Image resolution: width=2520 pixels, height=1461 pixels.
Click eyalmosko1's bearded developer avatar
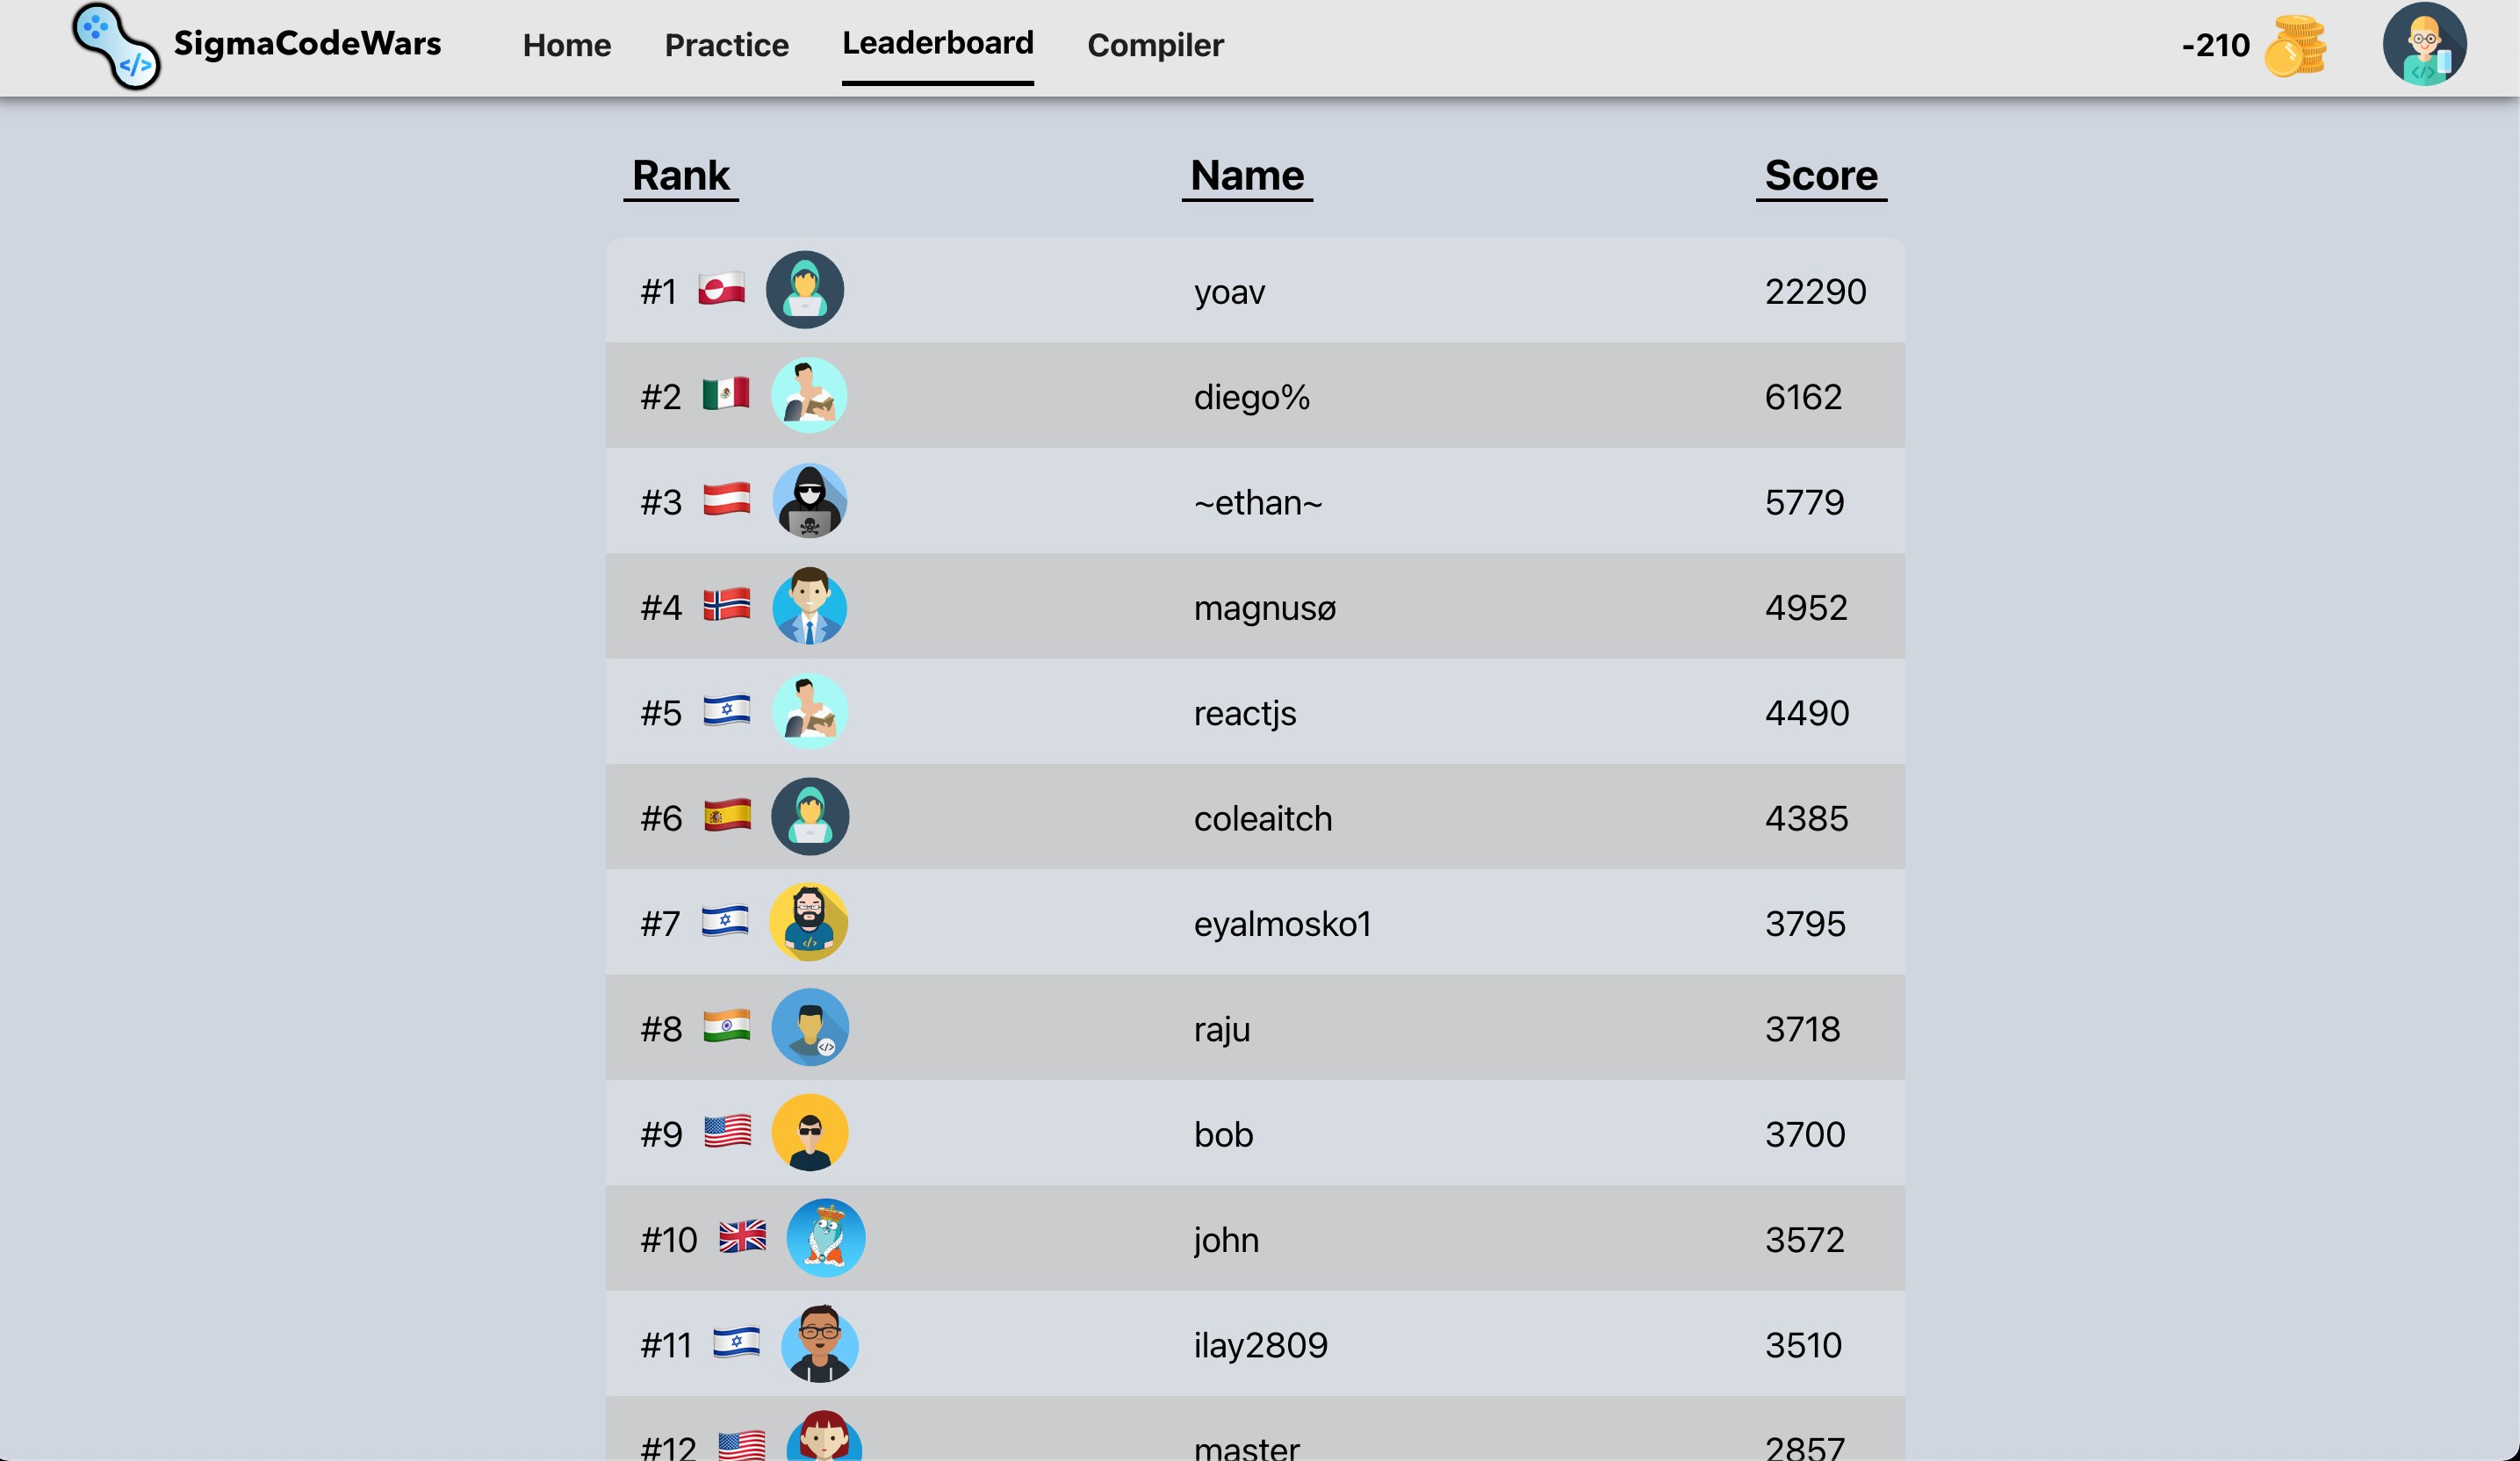point(808,922)
